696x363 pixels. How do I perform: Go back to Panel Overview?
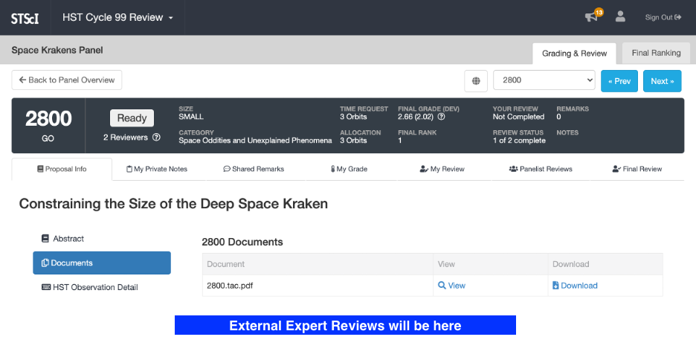(x=67, y=80)
